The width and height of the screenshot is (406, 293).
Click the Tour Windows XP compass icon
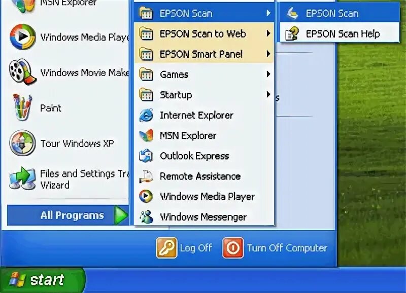click(22, 143)
